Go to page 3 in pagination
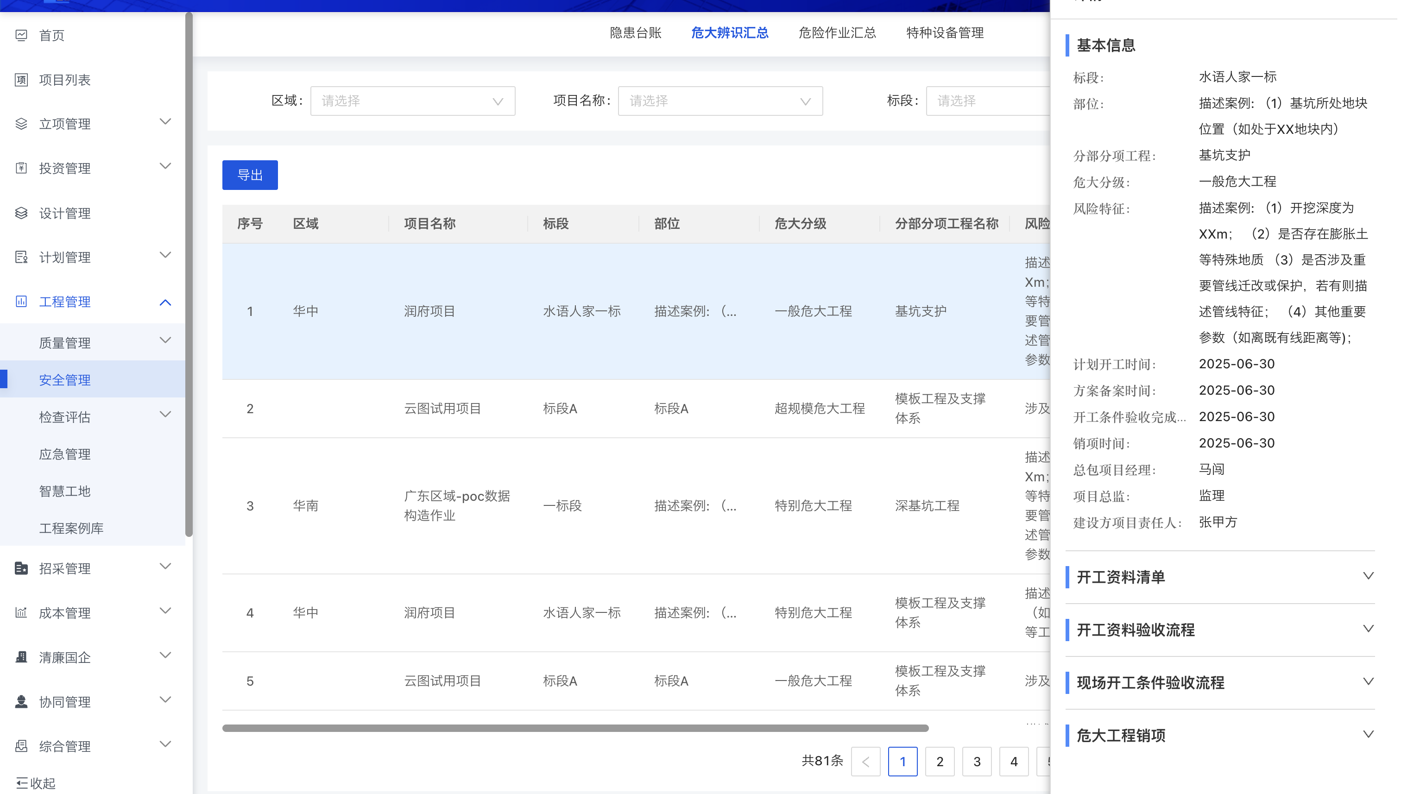The height and width of the screenshot is (794, 1401). point(977,761)
